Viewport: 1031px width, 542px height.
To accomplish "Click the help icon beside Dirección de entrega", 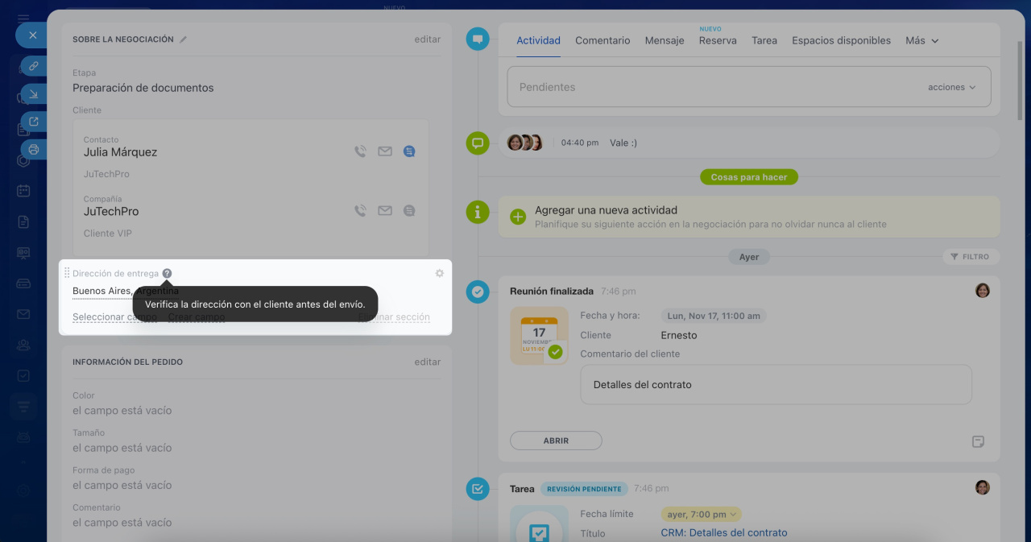I will [x=167, y=274].
